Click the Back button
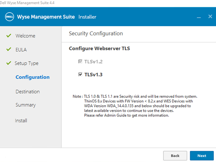The height and width of the screenshot is (162, 216). click(x=175, y=156)
